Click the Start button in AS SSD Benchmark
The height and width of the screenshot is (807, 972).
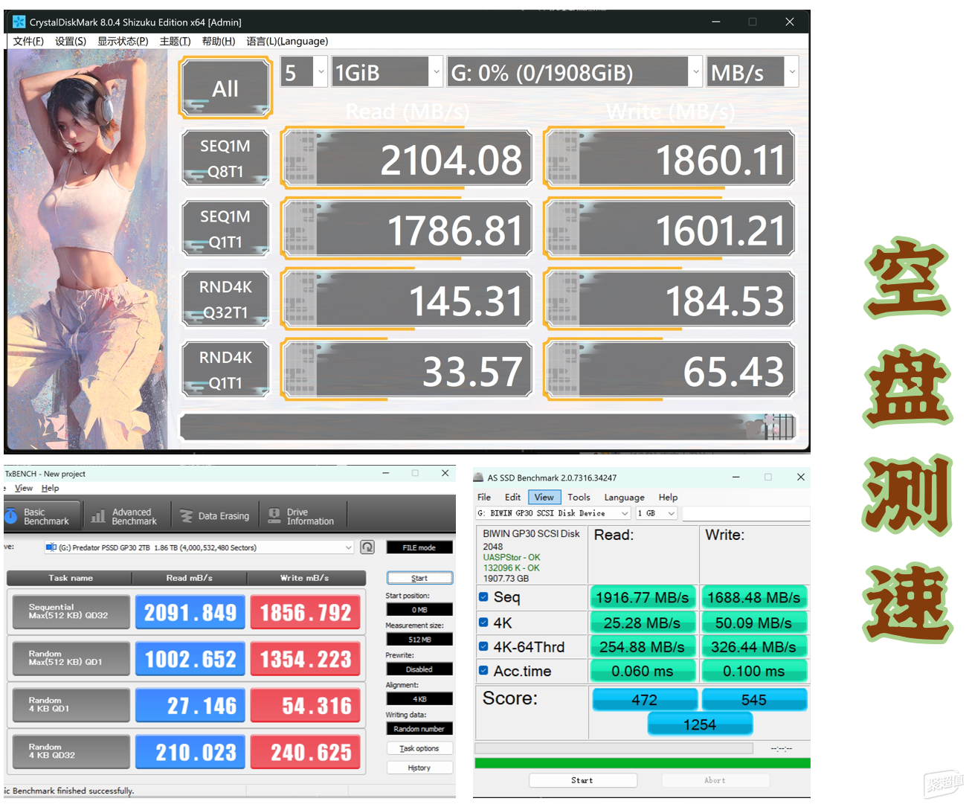[582, 780]
